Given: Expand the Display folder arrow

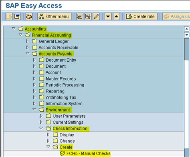Looking at the screenshot, I should [x=49, y=135].
